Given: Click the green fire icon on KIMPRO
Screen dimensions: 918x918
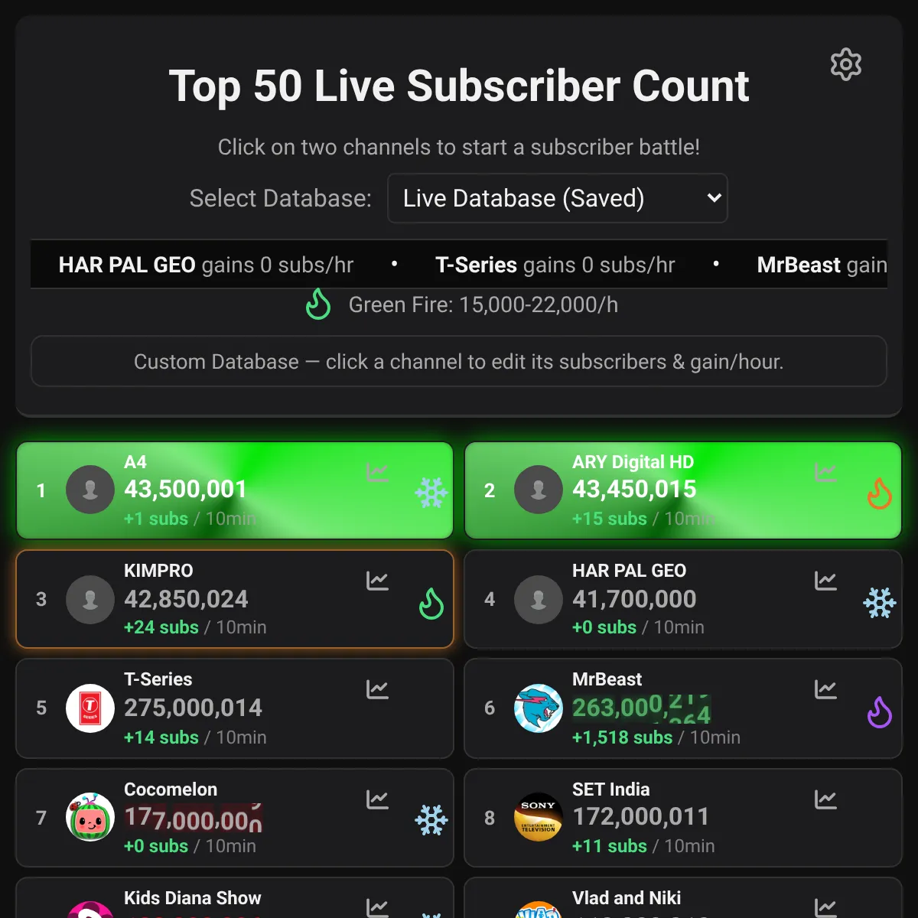Looking at the screenshot, I should [431, 604].
